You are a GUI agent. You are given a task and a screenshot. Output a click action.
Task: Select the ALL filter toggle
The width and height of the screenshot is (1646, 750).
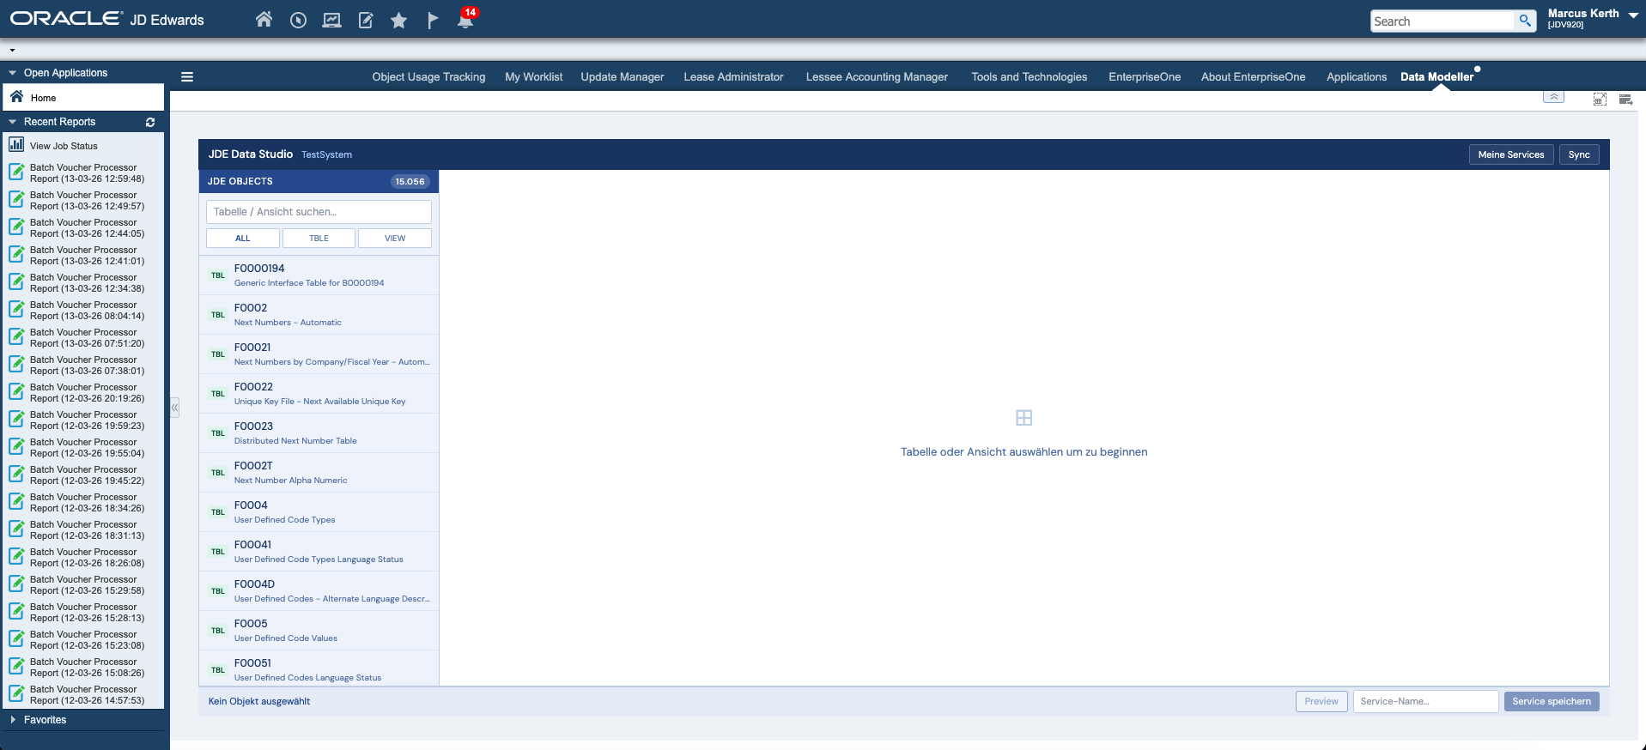(x=243, y=238)
